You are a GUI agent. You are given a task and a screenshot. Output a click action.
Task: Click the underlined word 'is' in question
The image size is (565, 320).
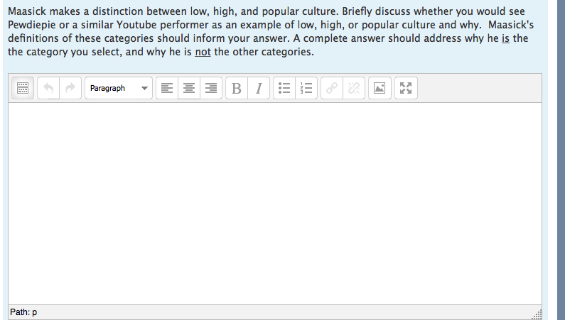(x=505, y=38)
